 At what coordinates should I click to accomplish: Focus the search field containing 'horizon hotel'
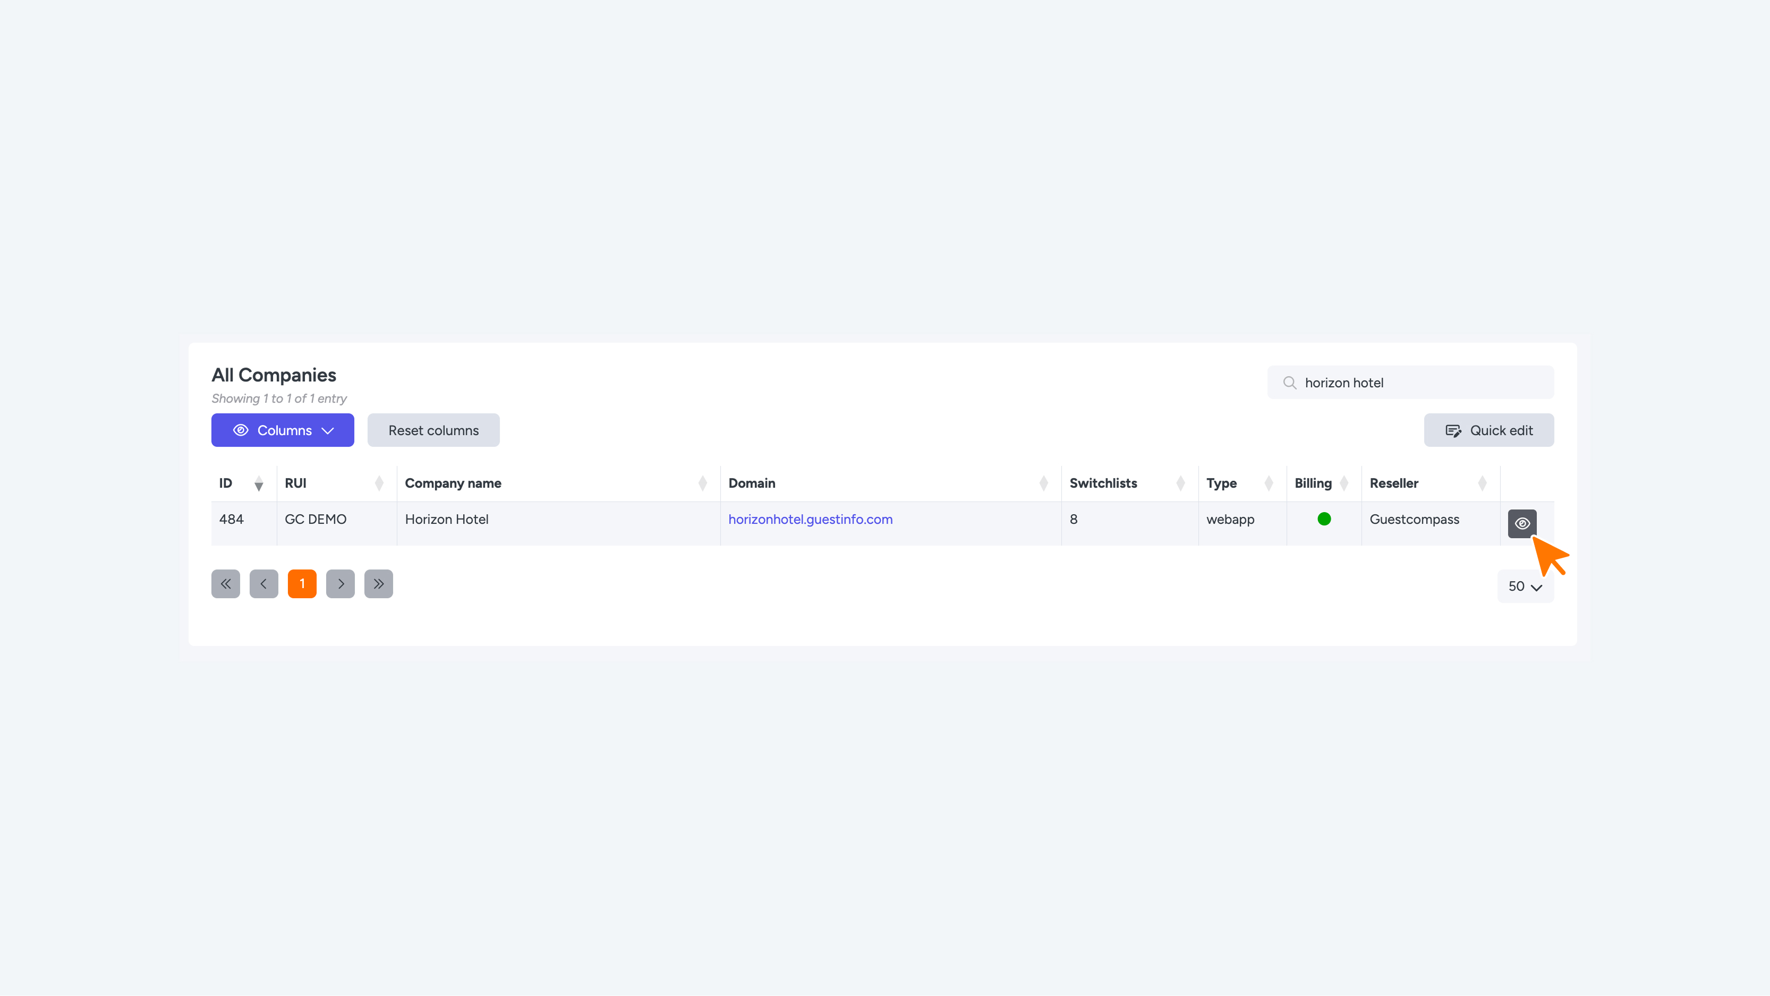tap(1411, 382)
